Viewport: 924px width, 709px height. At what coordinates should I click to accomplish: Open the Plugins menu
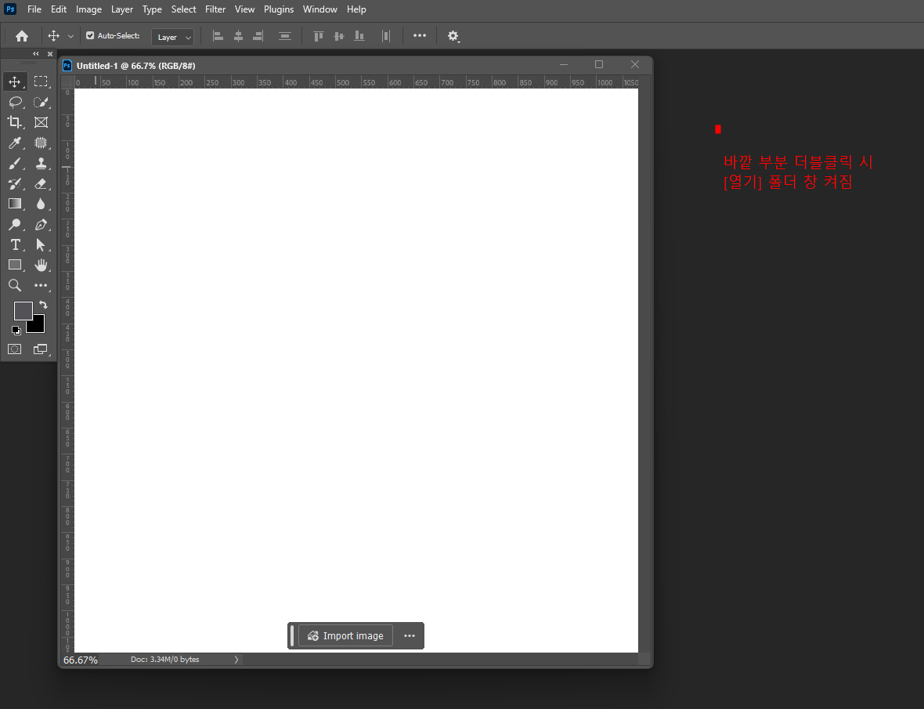click(x=279, y=9)
